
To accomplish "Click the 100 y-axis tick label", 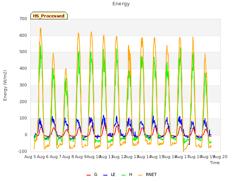I will point(23,118).
